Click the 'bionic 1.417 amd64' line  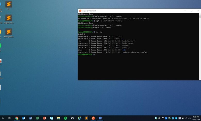click(95, 28)
